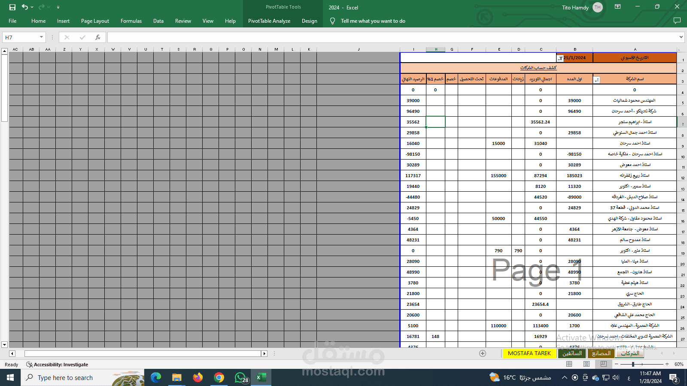This screenshot has height=386, width=687.
Task: Select cell with value 35562.24
Action: click(540, 122)
